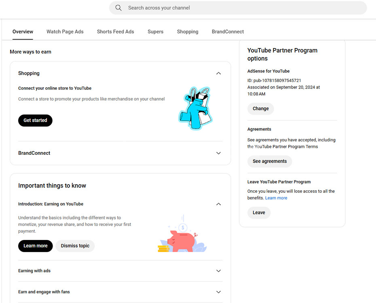Screen dimensions: 376x303
Task: Click Leave YouTube Partner Program button
Action: 259,213
